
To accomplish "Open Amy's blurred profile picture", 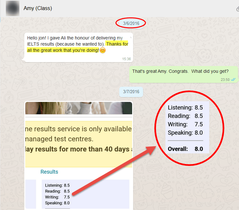I will pyautogui.click(x=12, y=8).
